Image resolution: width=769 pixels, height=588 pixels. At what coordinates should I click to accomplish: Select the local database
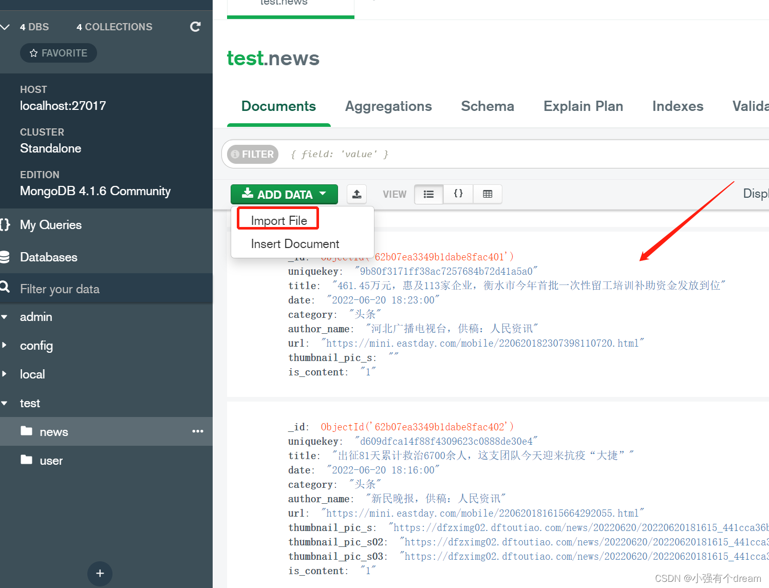click(x=32, y=374)
